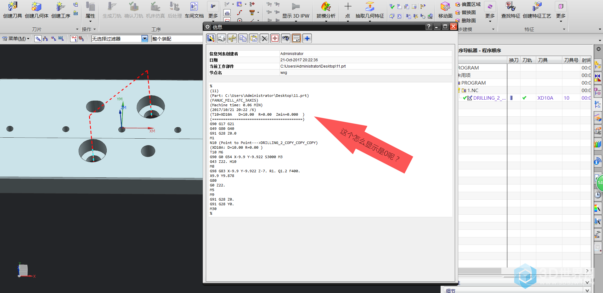
Task: Open the selection filter (无选择过滤器) dropdown
Action: (145, 39)
